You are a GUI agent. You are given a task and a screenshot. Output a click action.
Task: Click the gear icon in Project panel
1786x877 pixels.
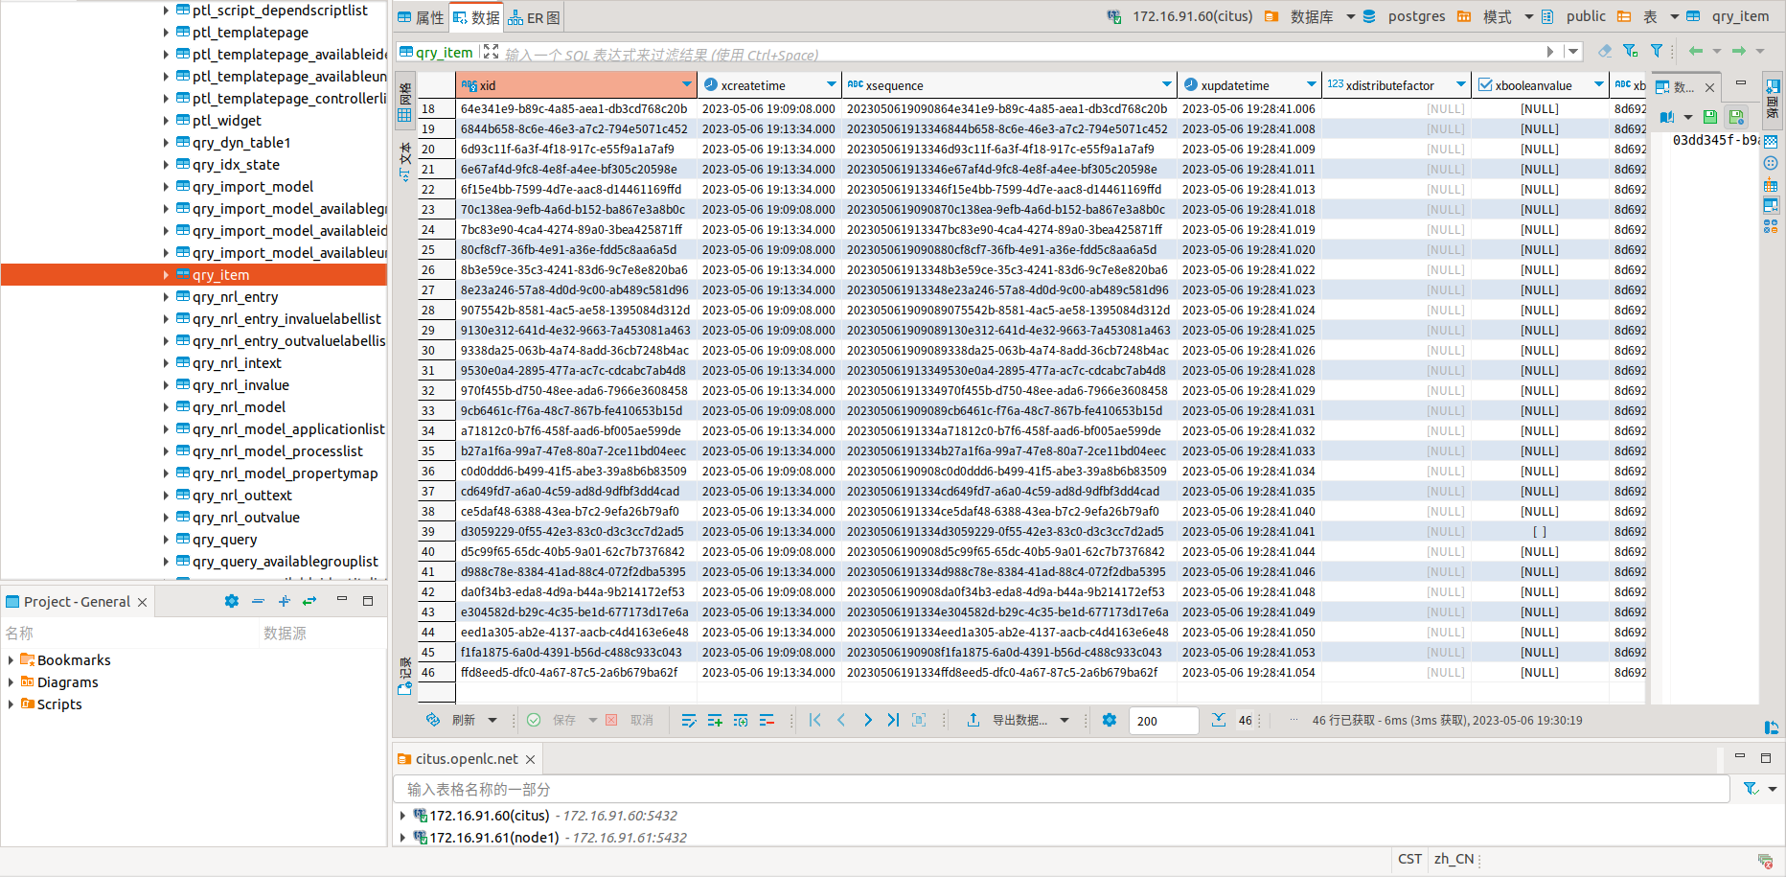(231, 601)
